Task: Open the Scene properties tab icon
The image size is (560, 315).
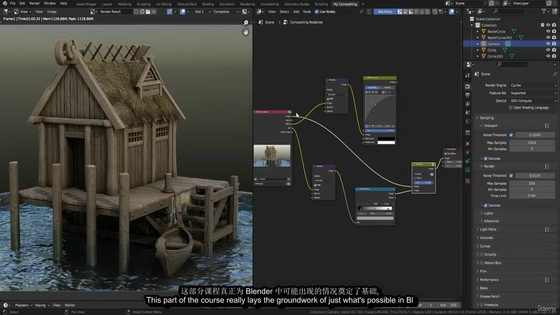Action: [467, 112]
